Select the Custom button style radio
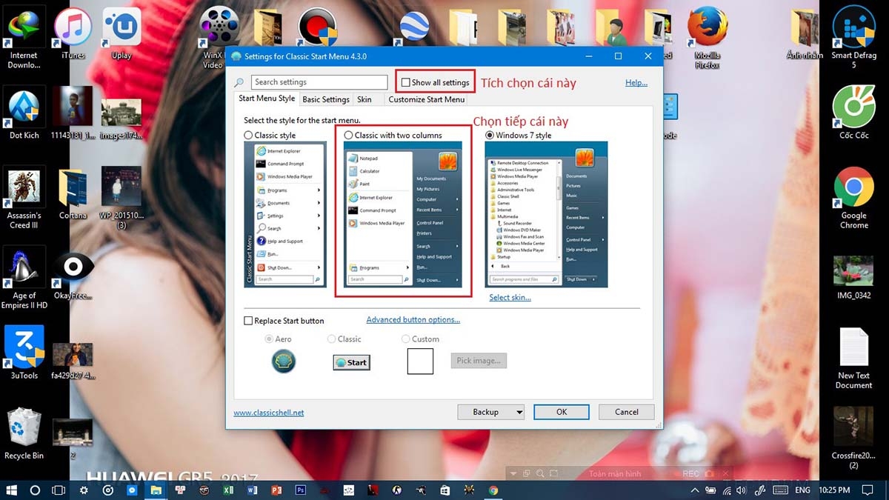 tap(406, 339)
